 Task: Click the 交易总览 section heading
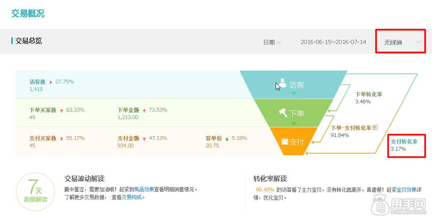click(28, 41)
